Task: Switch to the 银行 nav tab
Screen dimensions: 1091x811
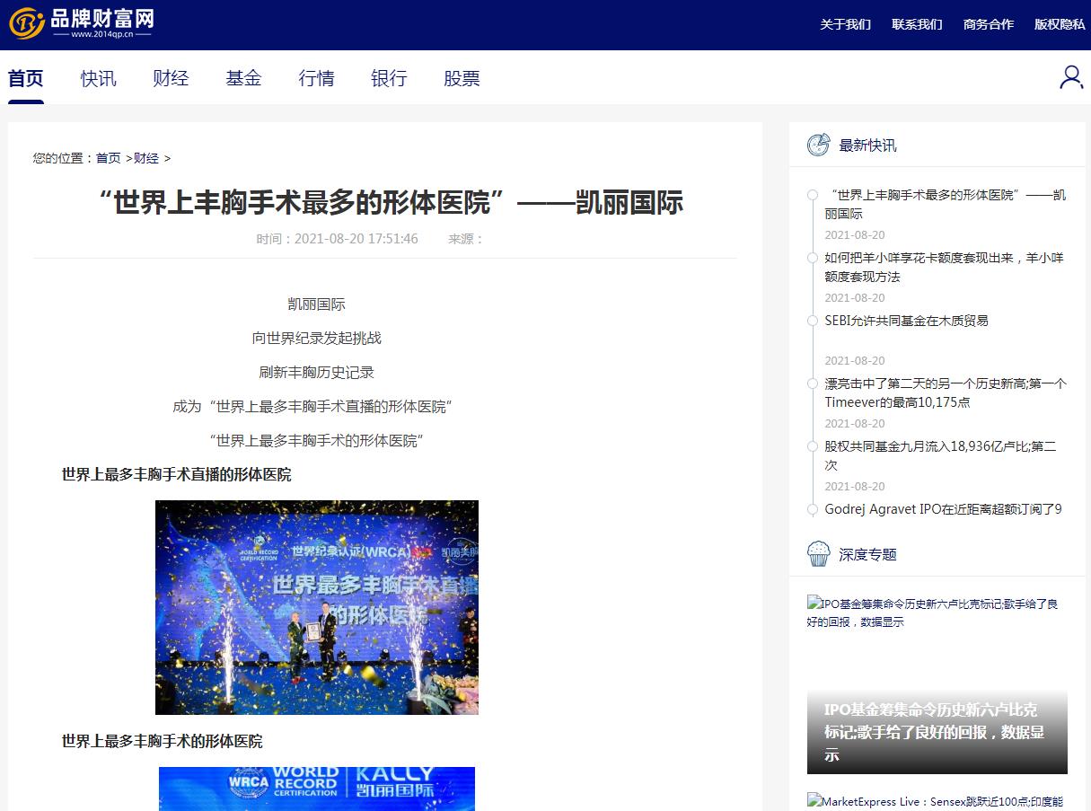Action: 389,78
